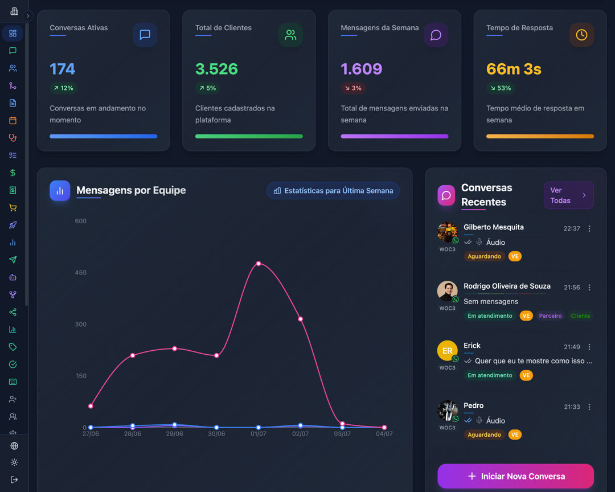Open the teal column chart reports icon
Screen dimensions: 615x492
coord(13,330)
